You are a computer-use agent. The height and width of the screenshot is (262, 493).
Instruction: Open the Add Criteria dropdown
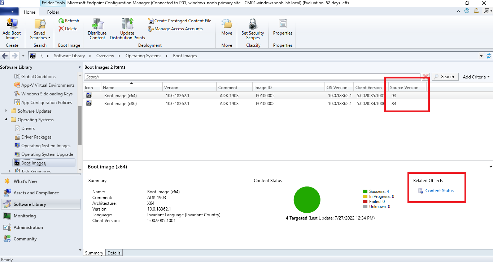tap(476, 77)
